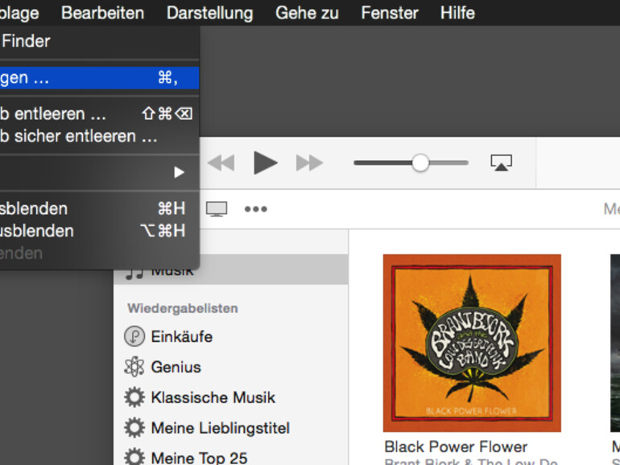Open the Meine Top 25 playlist
620x465 pixels.
(x=200, y=458)
